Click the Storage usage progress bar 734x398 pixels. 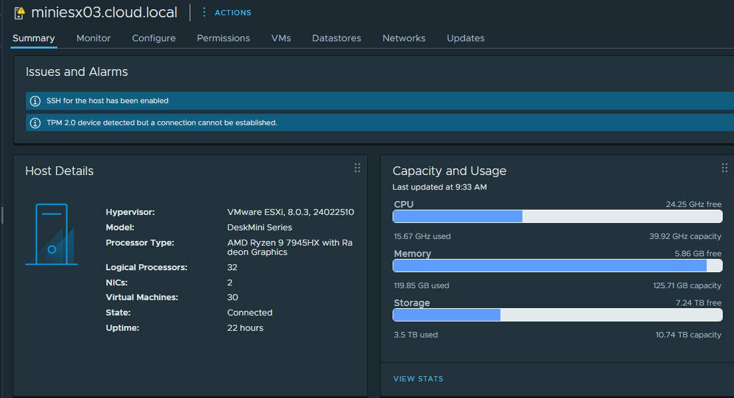coord(558,315)
